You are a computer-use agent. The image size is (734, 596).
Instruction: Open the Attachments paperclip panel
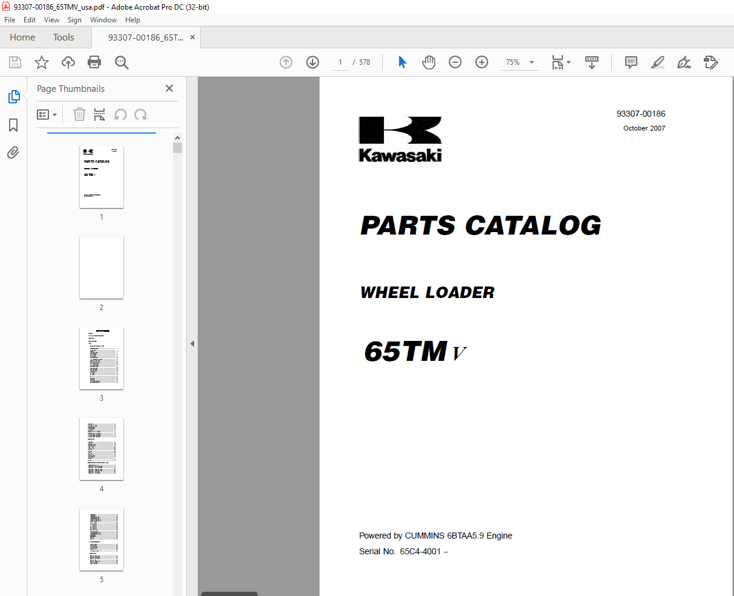tap(13, 152)
